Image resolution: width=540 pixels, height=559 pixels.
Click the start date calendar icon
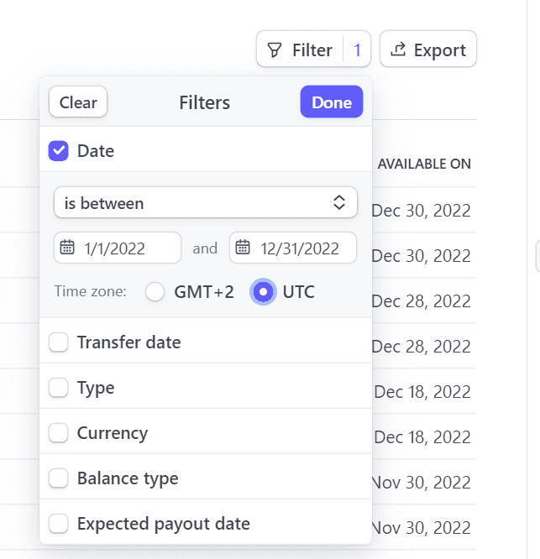coord(67,248)
